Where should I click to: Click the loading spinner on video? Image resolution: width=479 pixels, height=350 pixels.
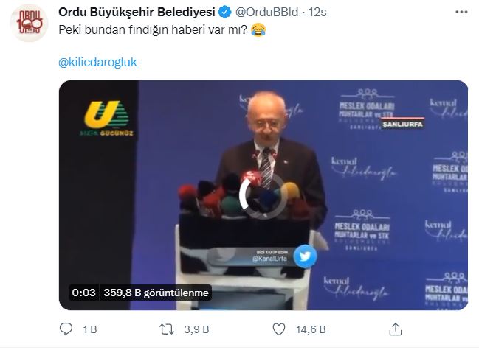point(263,196)
